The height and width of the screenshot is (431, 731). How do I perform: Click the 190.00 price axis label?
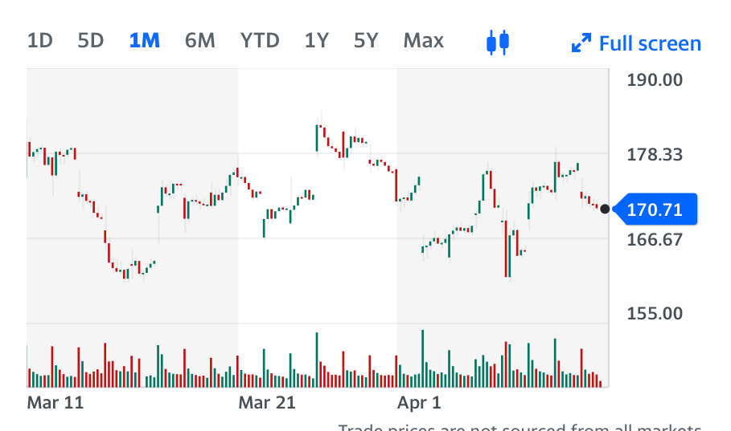click(655, 80)
